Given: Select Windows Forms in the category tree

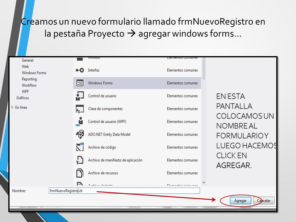Looking at the screenshot, I should 34,73.
